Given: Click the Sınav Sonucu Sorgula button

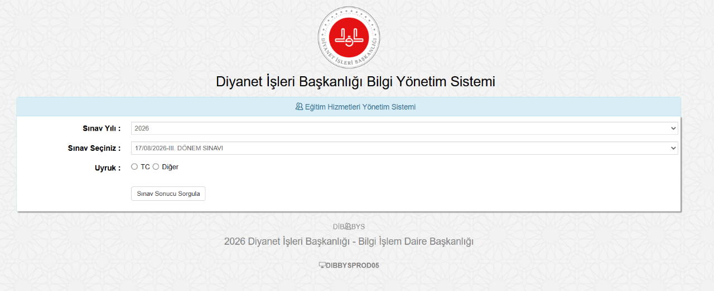Looking at the screenshot, I should click(168, 194).
